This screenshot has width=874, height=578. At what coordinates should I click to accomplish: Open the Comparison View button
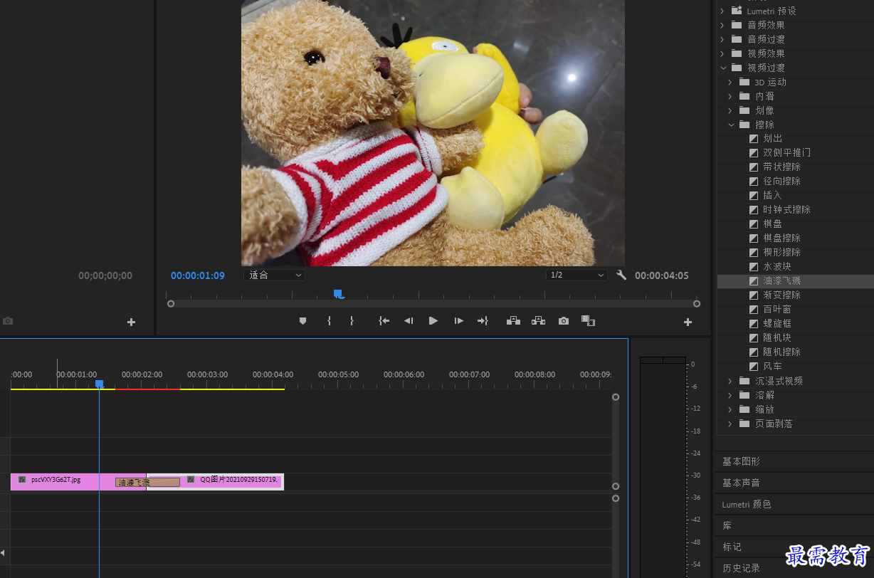tap(588, 321)
